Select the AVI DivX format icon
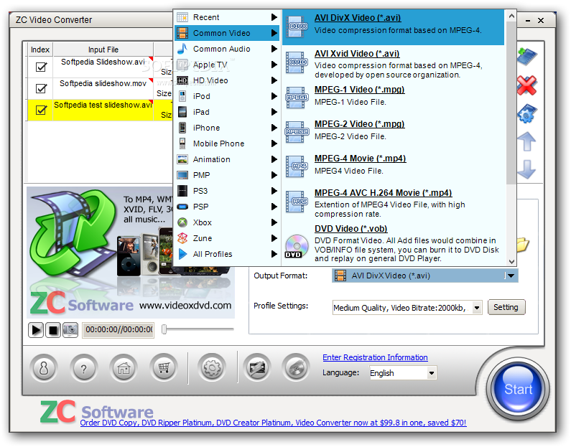Viewport: 571px width, 447px height. click(x=297, y=27)
